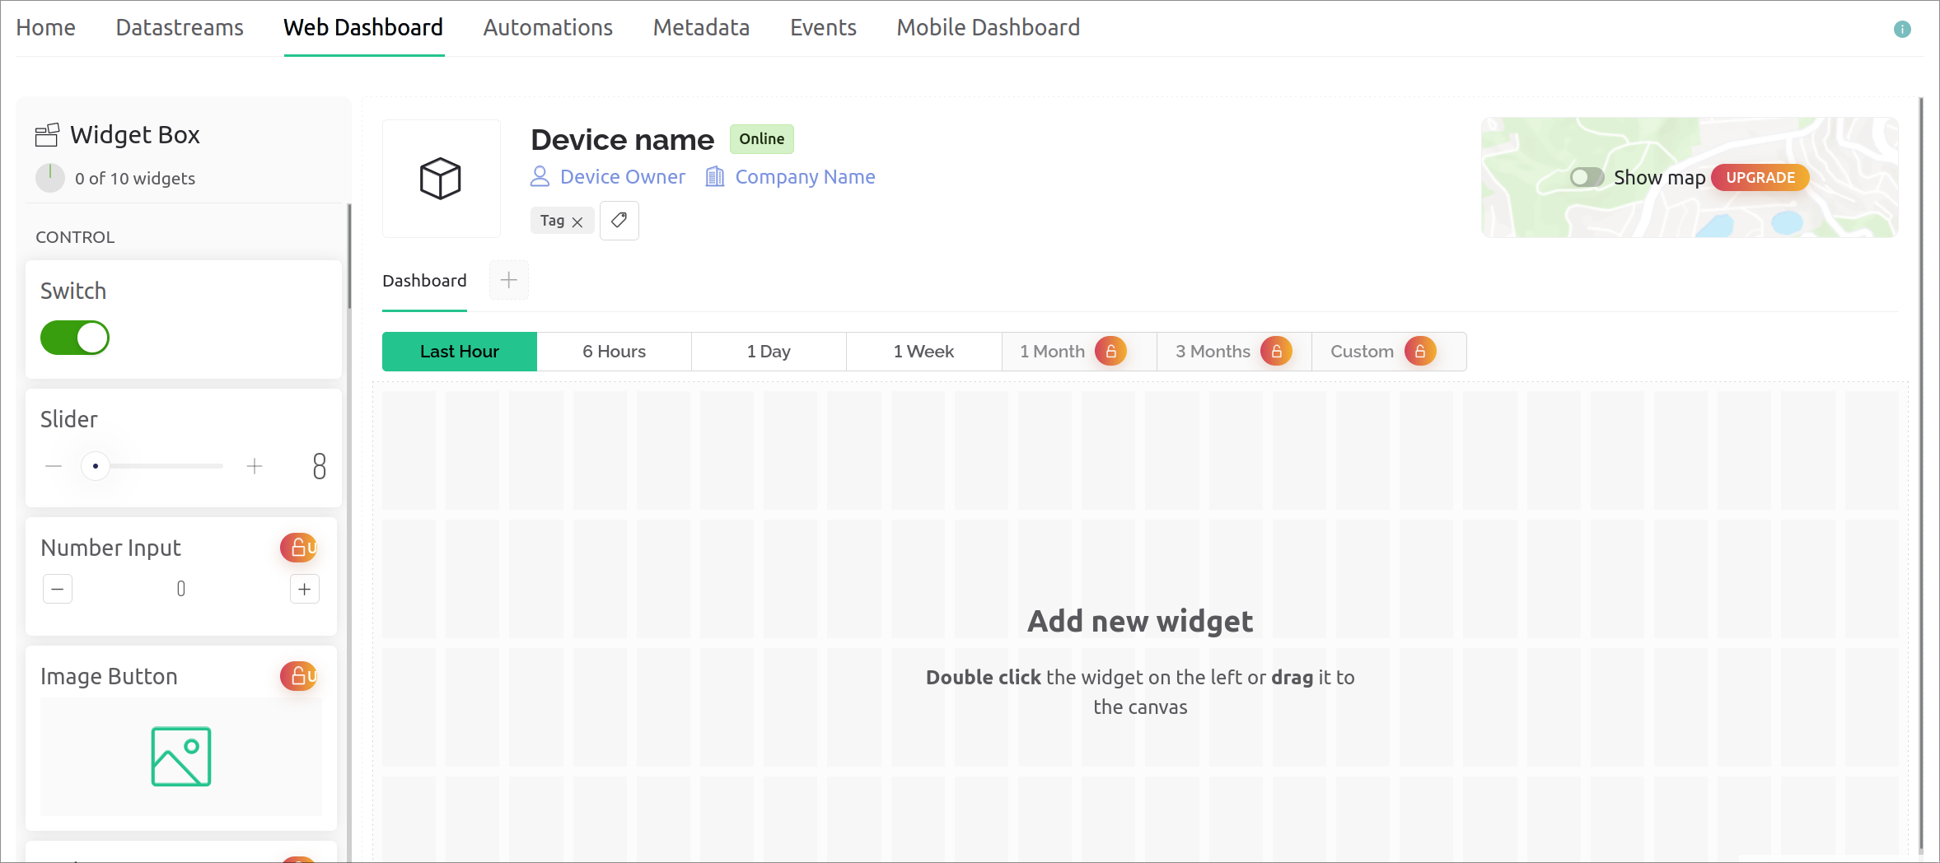Screen dimensions: 1940x863
Task: Click the info icon in top right corner
Action: [x=1901, y=30]
